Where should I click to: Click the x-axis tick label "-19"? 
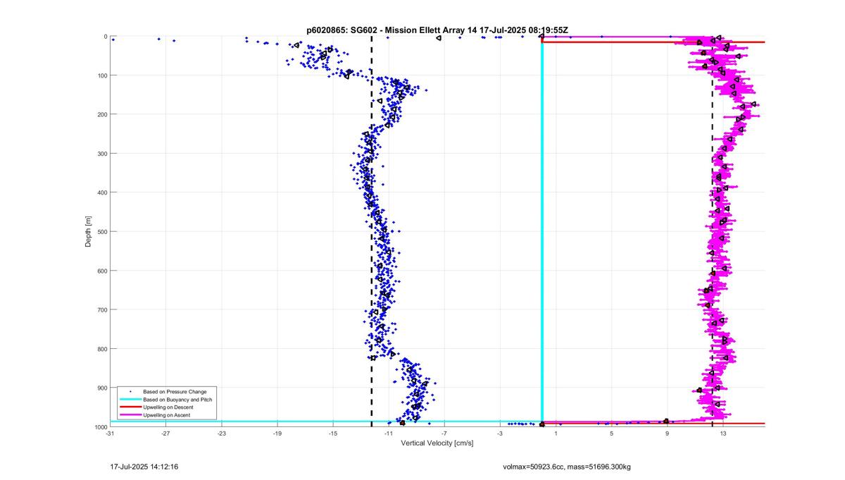coord(277,433)
